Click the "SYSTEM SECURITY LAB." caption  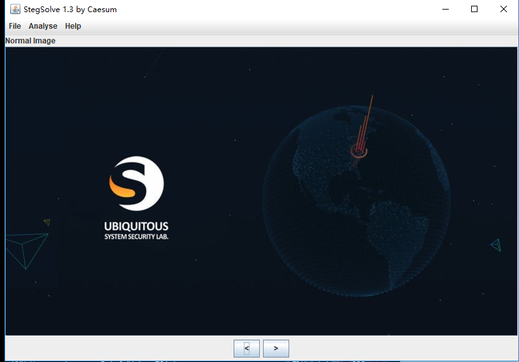coord(136,237)
